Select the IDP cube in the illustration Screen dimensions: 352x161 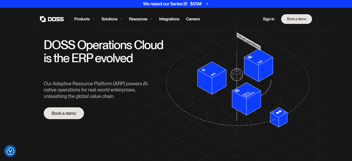pos(258,65)
